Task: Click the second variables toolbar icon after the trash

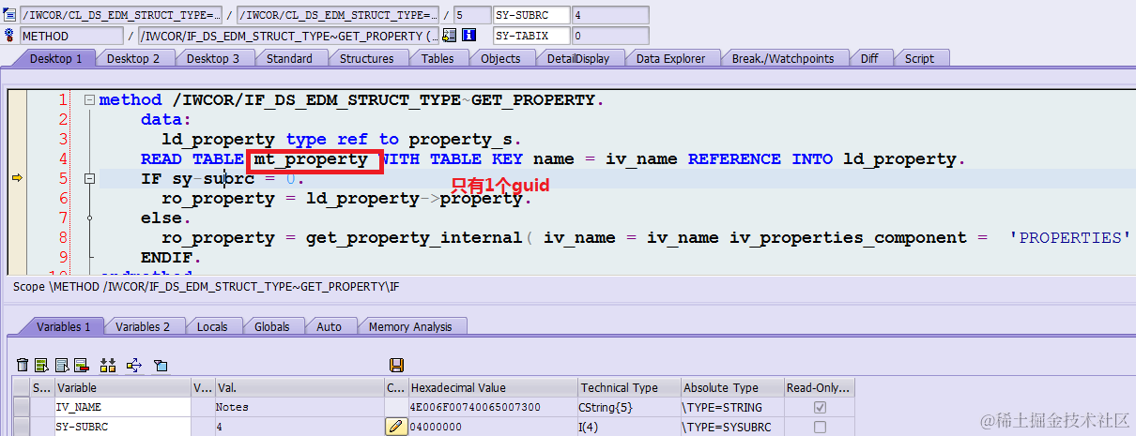Action: [x=41, y=365]
